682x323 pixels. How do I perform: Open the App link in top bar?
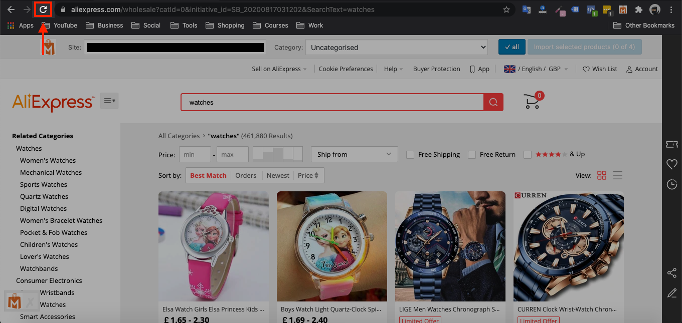479,69
